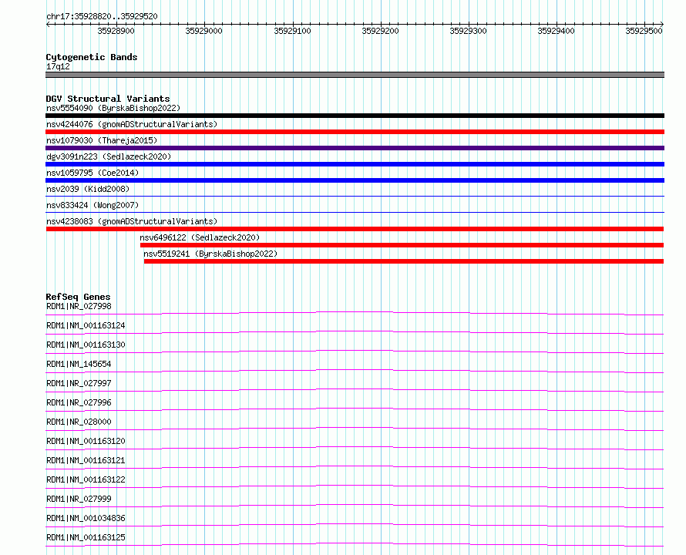The width and height of the screenshot is (686, 555).
Task: Click ruler coordinate 35929200
Action: [x=380, y=31]
